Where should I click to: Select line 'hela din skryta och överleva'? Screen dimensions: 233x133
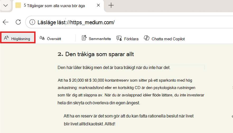pos(99,103)
